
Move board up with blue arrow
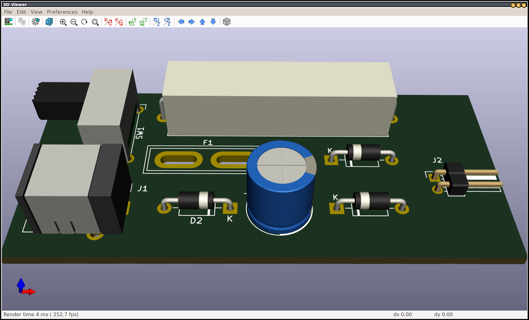click(x=202, y=22)
